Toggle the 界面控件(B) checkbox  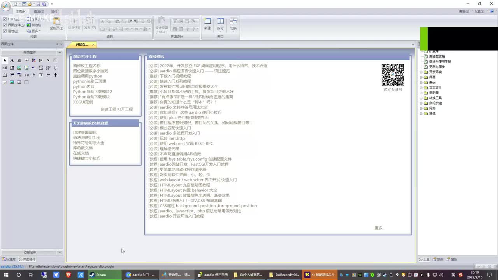5,25
